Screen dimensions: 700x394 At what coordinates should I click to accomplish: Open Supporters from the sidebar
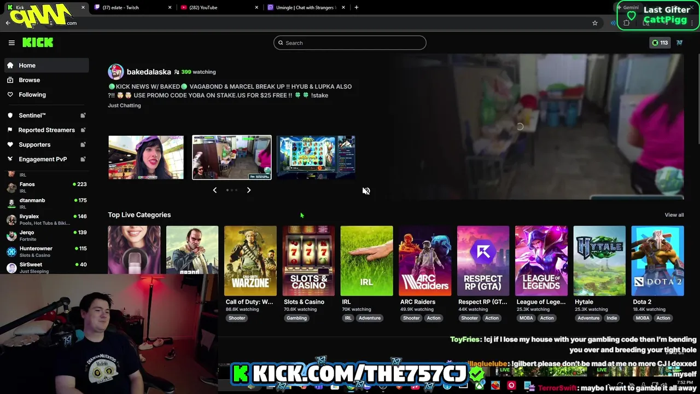(x=46, y=144)
